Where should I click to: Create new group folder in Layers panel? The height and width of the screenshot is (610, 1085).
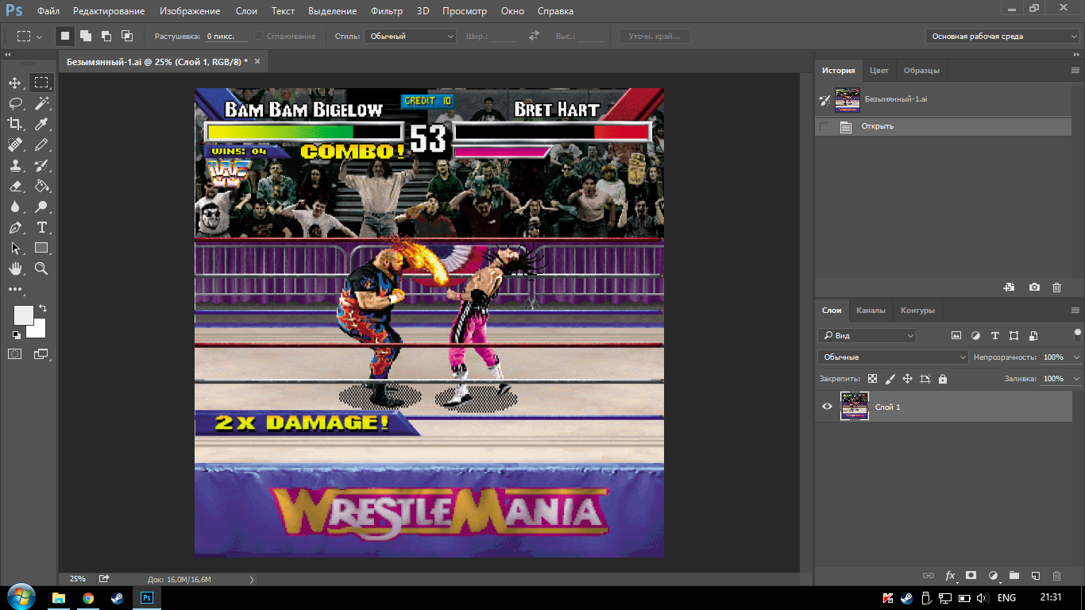pyautogui.click(x=1014, y=575)
